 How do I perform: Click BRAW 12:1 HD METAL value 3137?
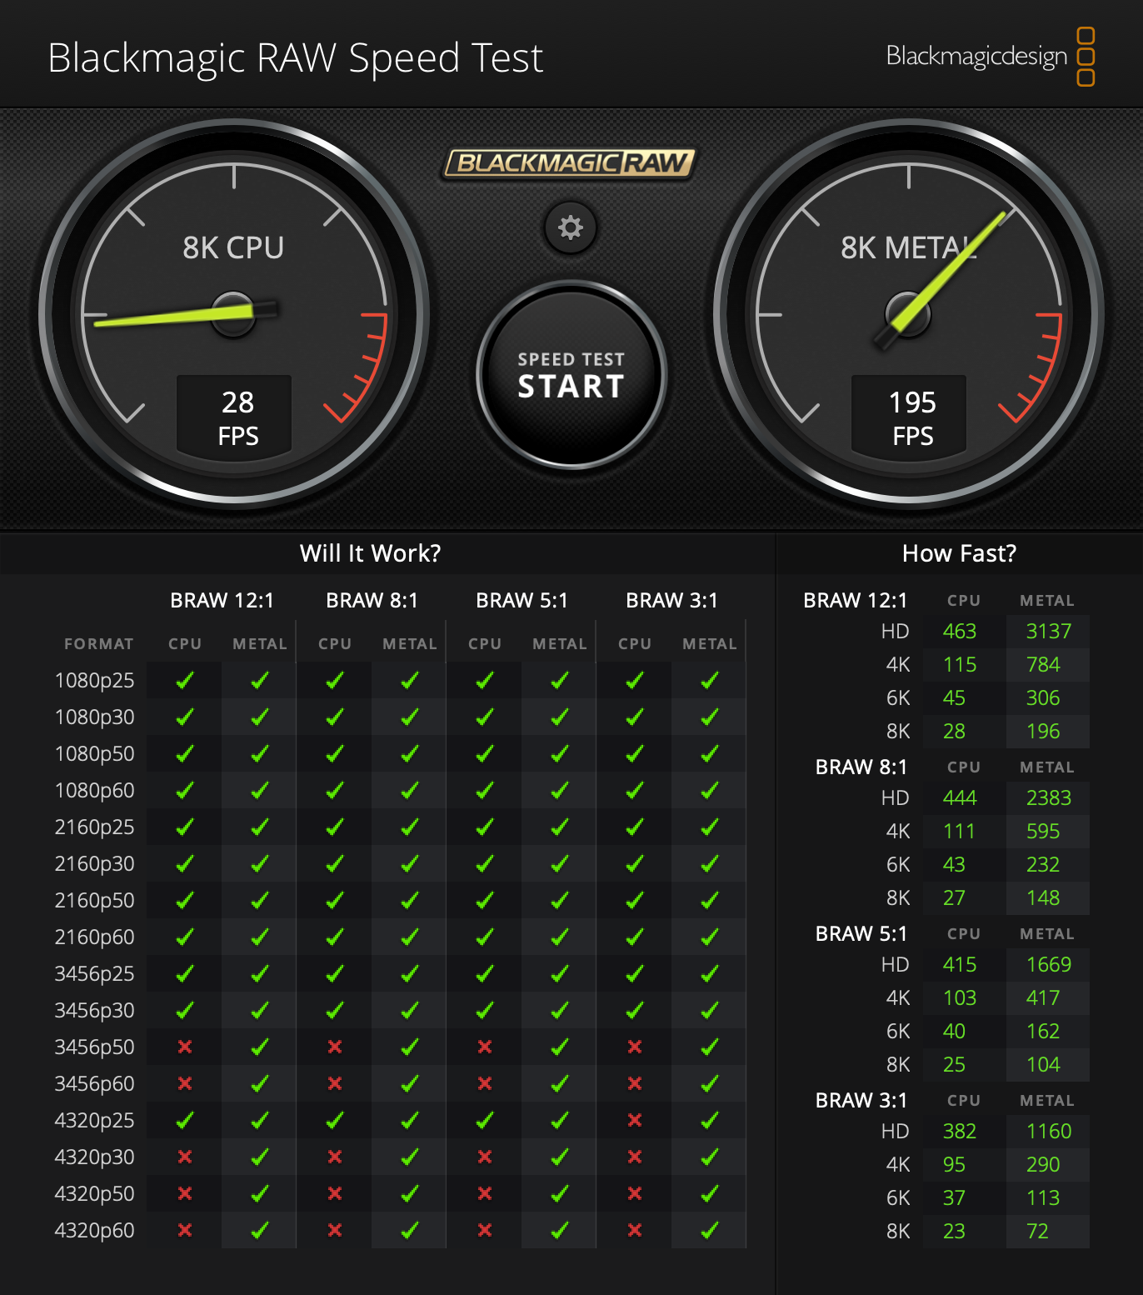tap(1049, 631)
